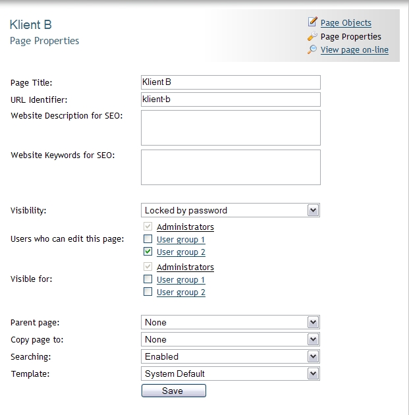
Task: Focus the Page Title input field
Action: tap(231, 82)
